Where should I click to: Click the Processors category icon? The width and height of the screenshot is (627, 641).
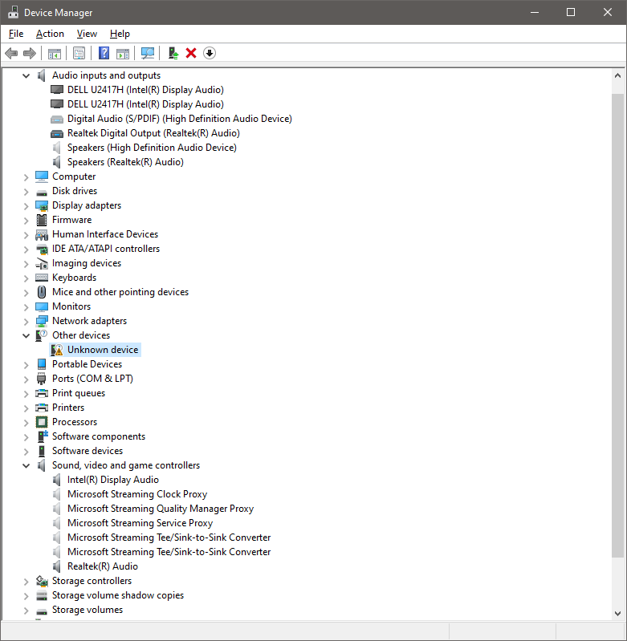pos(42,422)
